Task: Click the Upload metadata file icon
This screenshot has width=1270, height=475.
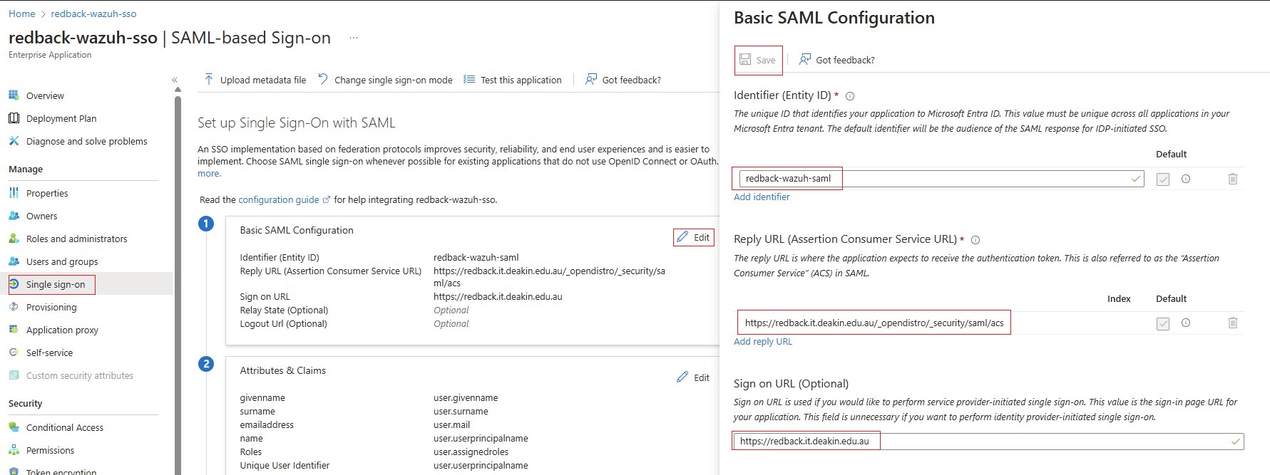Action: [x=209, y=80]
